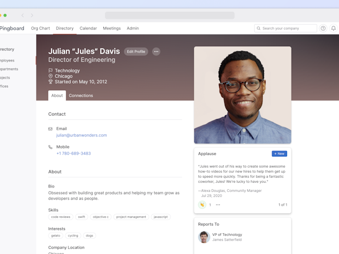Open the Org Chart menu item
Viewport: 339px width, 254px height.
coord(41,28)
